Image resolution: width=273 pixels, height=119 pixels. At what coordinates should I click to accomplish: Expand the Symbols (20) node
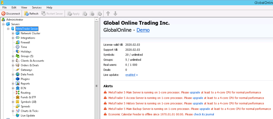pos(13,102)
